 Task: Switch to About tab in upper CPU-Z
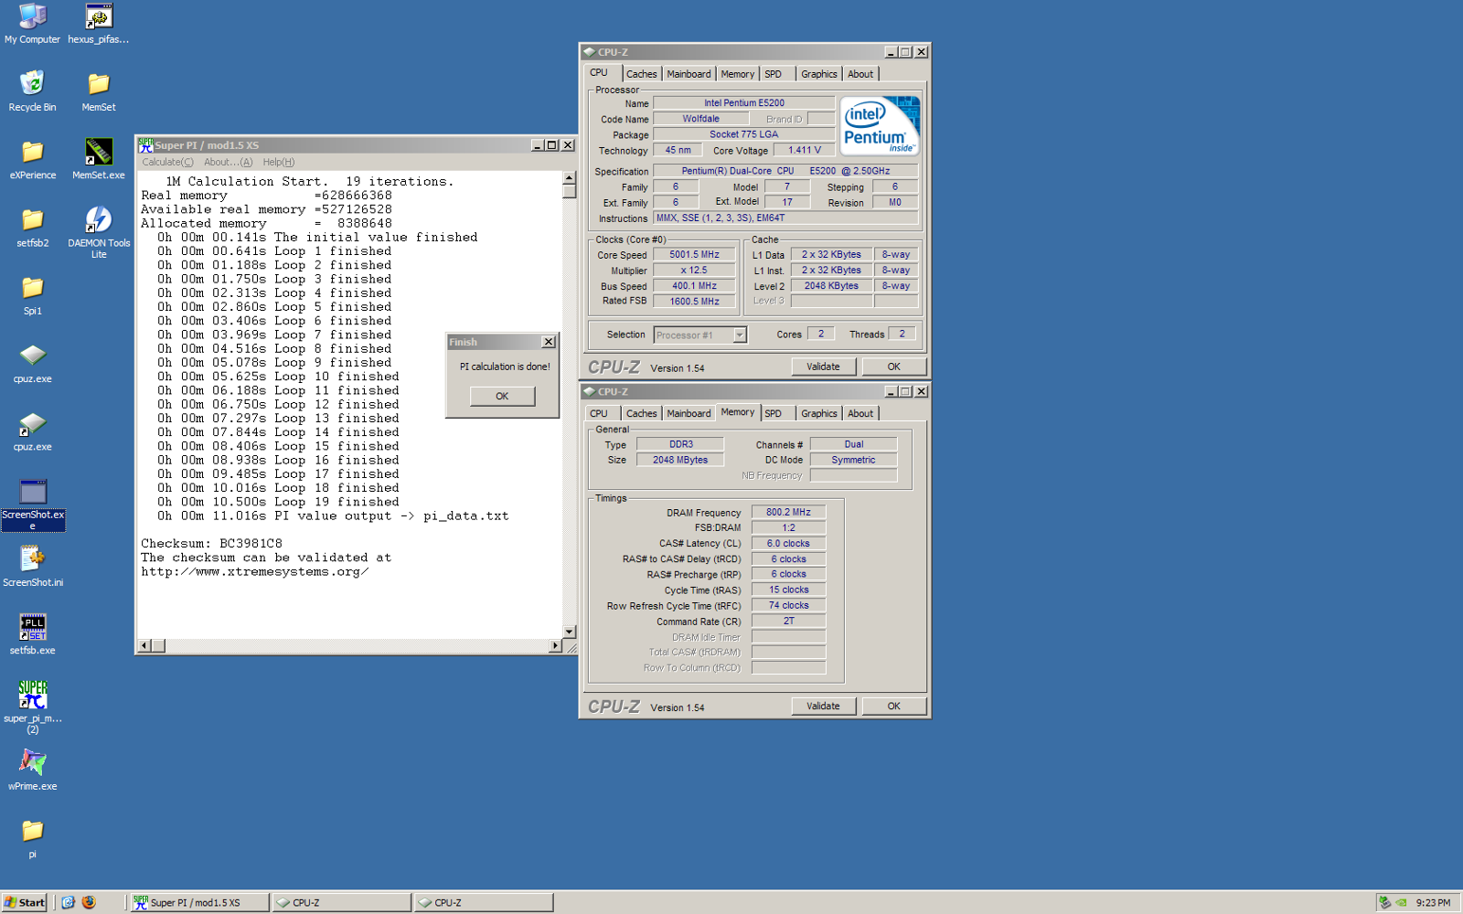tap(860, 74)
